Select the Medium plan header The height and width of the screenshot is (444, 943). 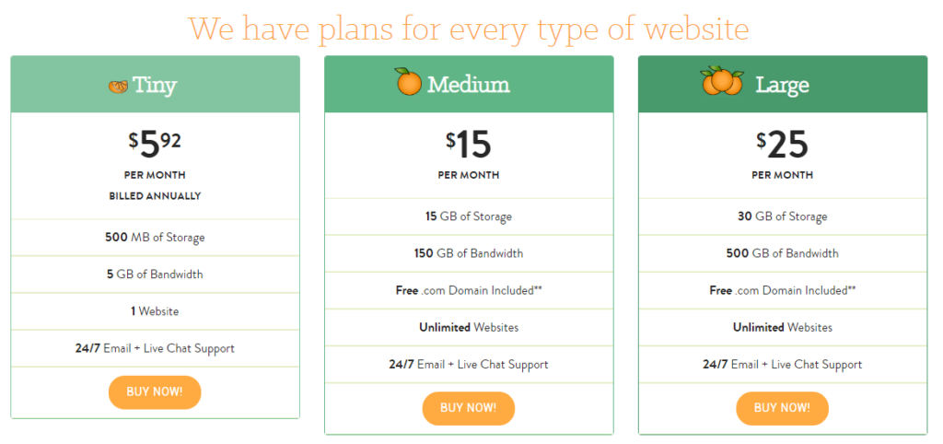pos(469,84)
